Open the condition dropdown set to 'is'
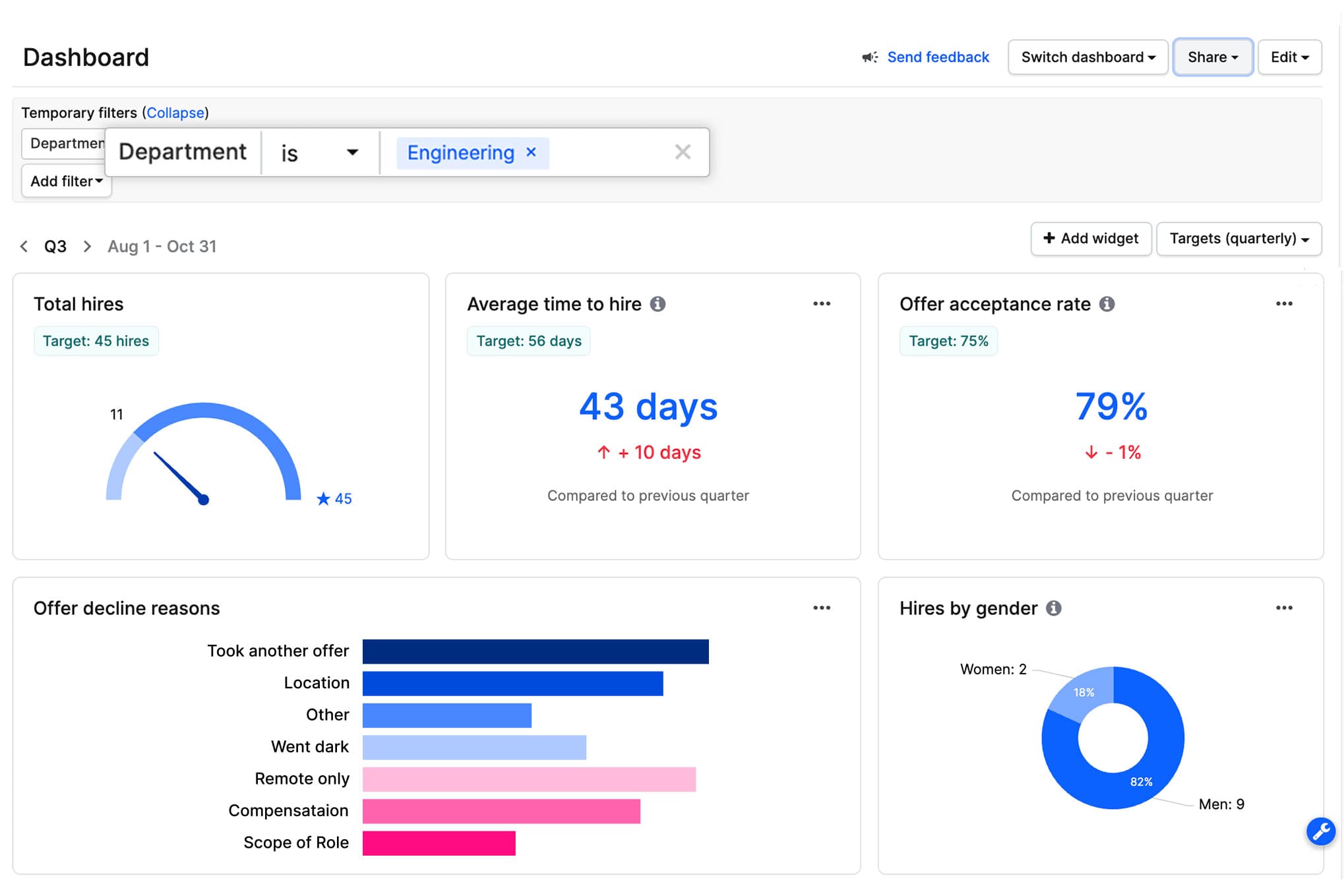1344x882 pixels. [321, 152]
